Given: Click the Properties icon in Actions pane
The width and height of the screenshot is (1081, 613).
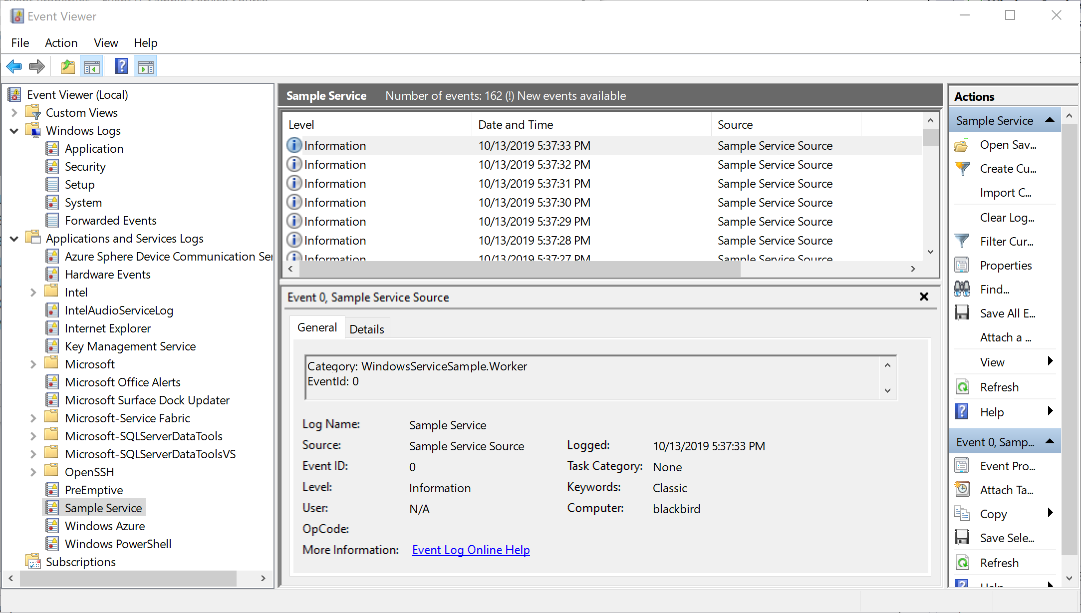Looking at the screenshot, I should [962, 265].
